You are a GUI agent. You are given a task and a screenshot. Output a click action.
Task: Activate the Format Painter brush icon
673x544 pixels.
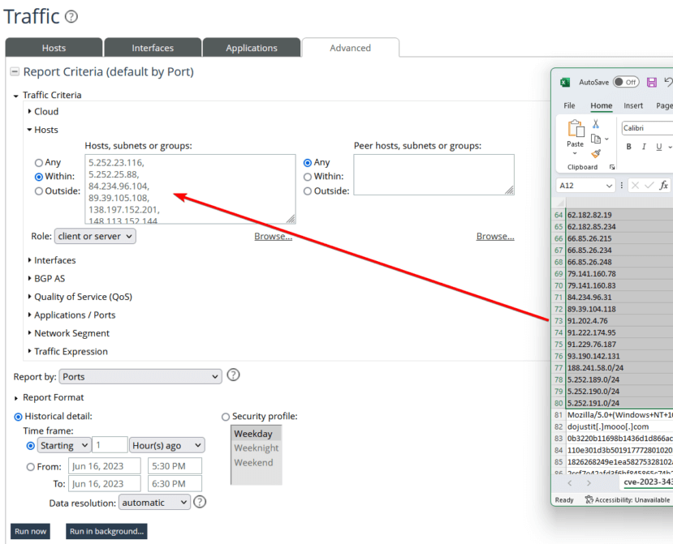596,153
